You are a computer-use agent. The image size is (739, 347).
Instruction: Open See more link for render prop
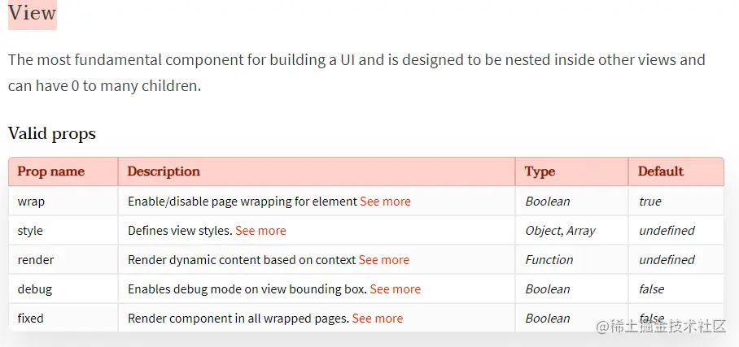pos(383,260)
